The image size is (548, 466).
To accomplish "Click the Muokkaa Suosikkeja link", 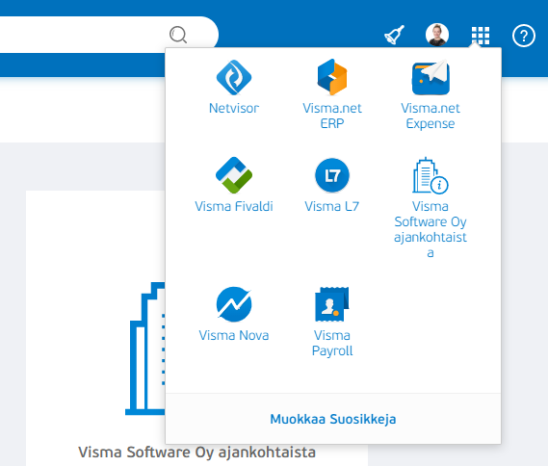I will click(x=333, y=419).
